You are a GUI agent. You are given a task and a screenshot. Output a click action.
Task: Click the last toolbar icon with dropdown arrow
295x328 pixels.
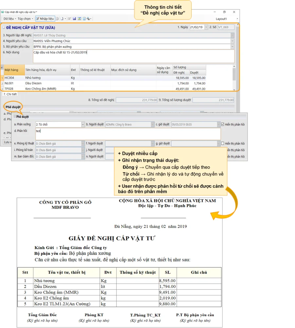click(89, 19)
